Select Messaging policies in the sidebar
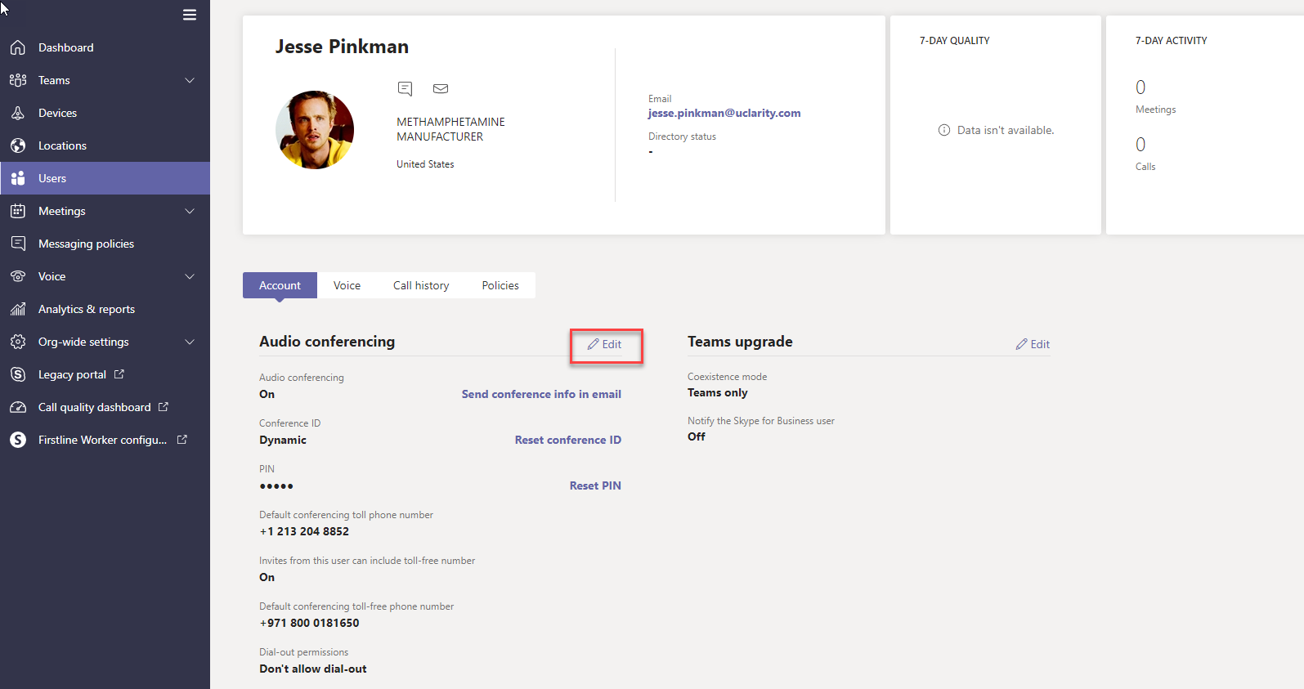 [x=105, y=244]
